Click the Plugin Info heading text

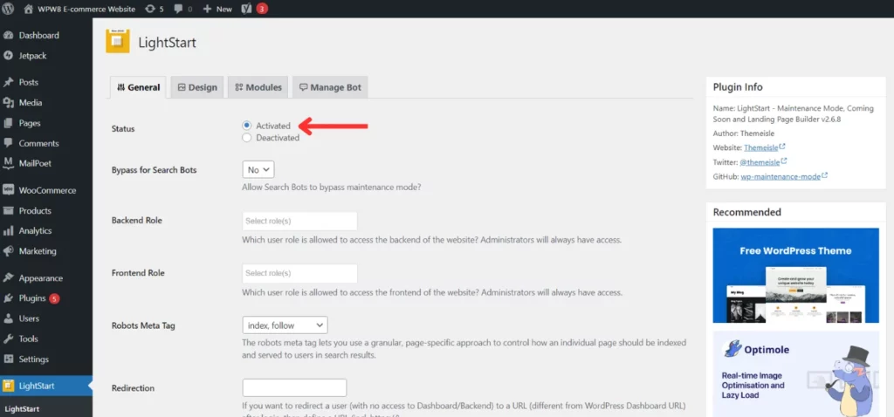point(738,87)
